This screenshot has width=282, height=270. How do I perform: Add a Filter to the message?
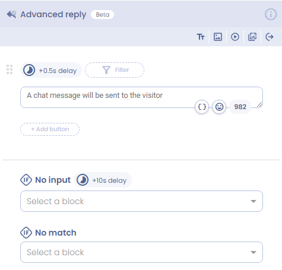click(x=115, y=70)
